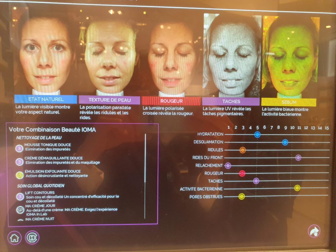Click the Pores Obstrues slider marker
Image resolution: width=336 pixels, height=252 pixels.
(241, 196)
